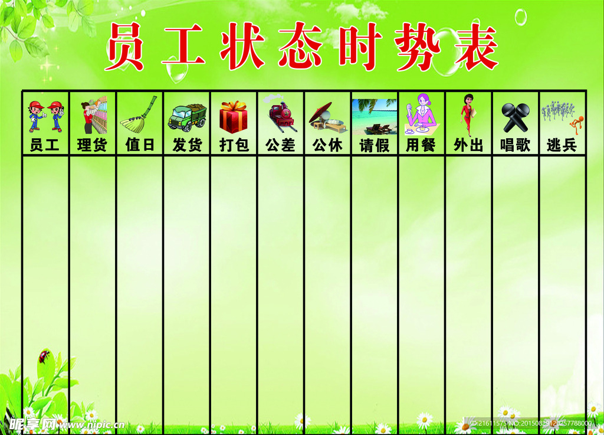
Task: Select the red gift box icon
Action: point(234,117)
